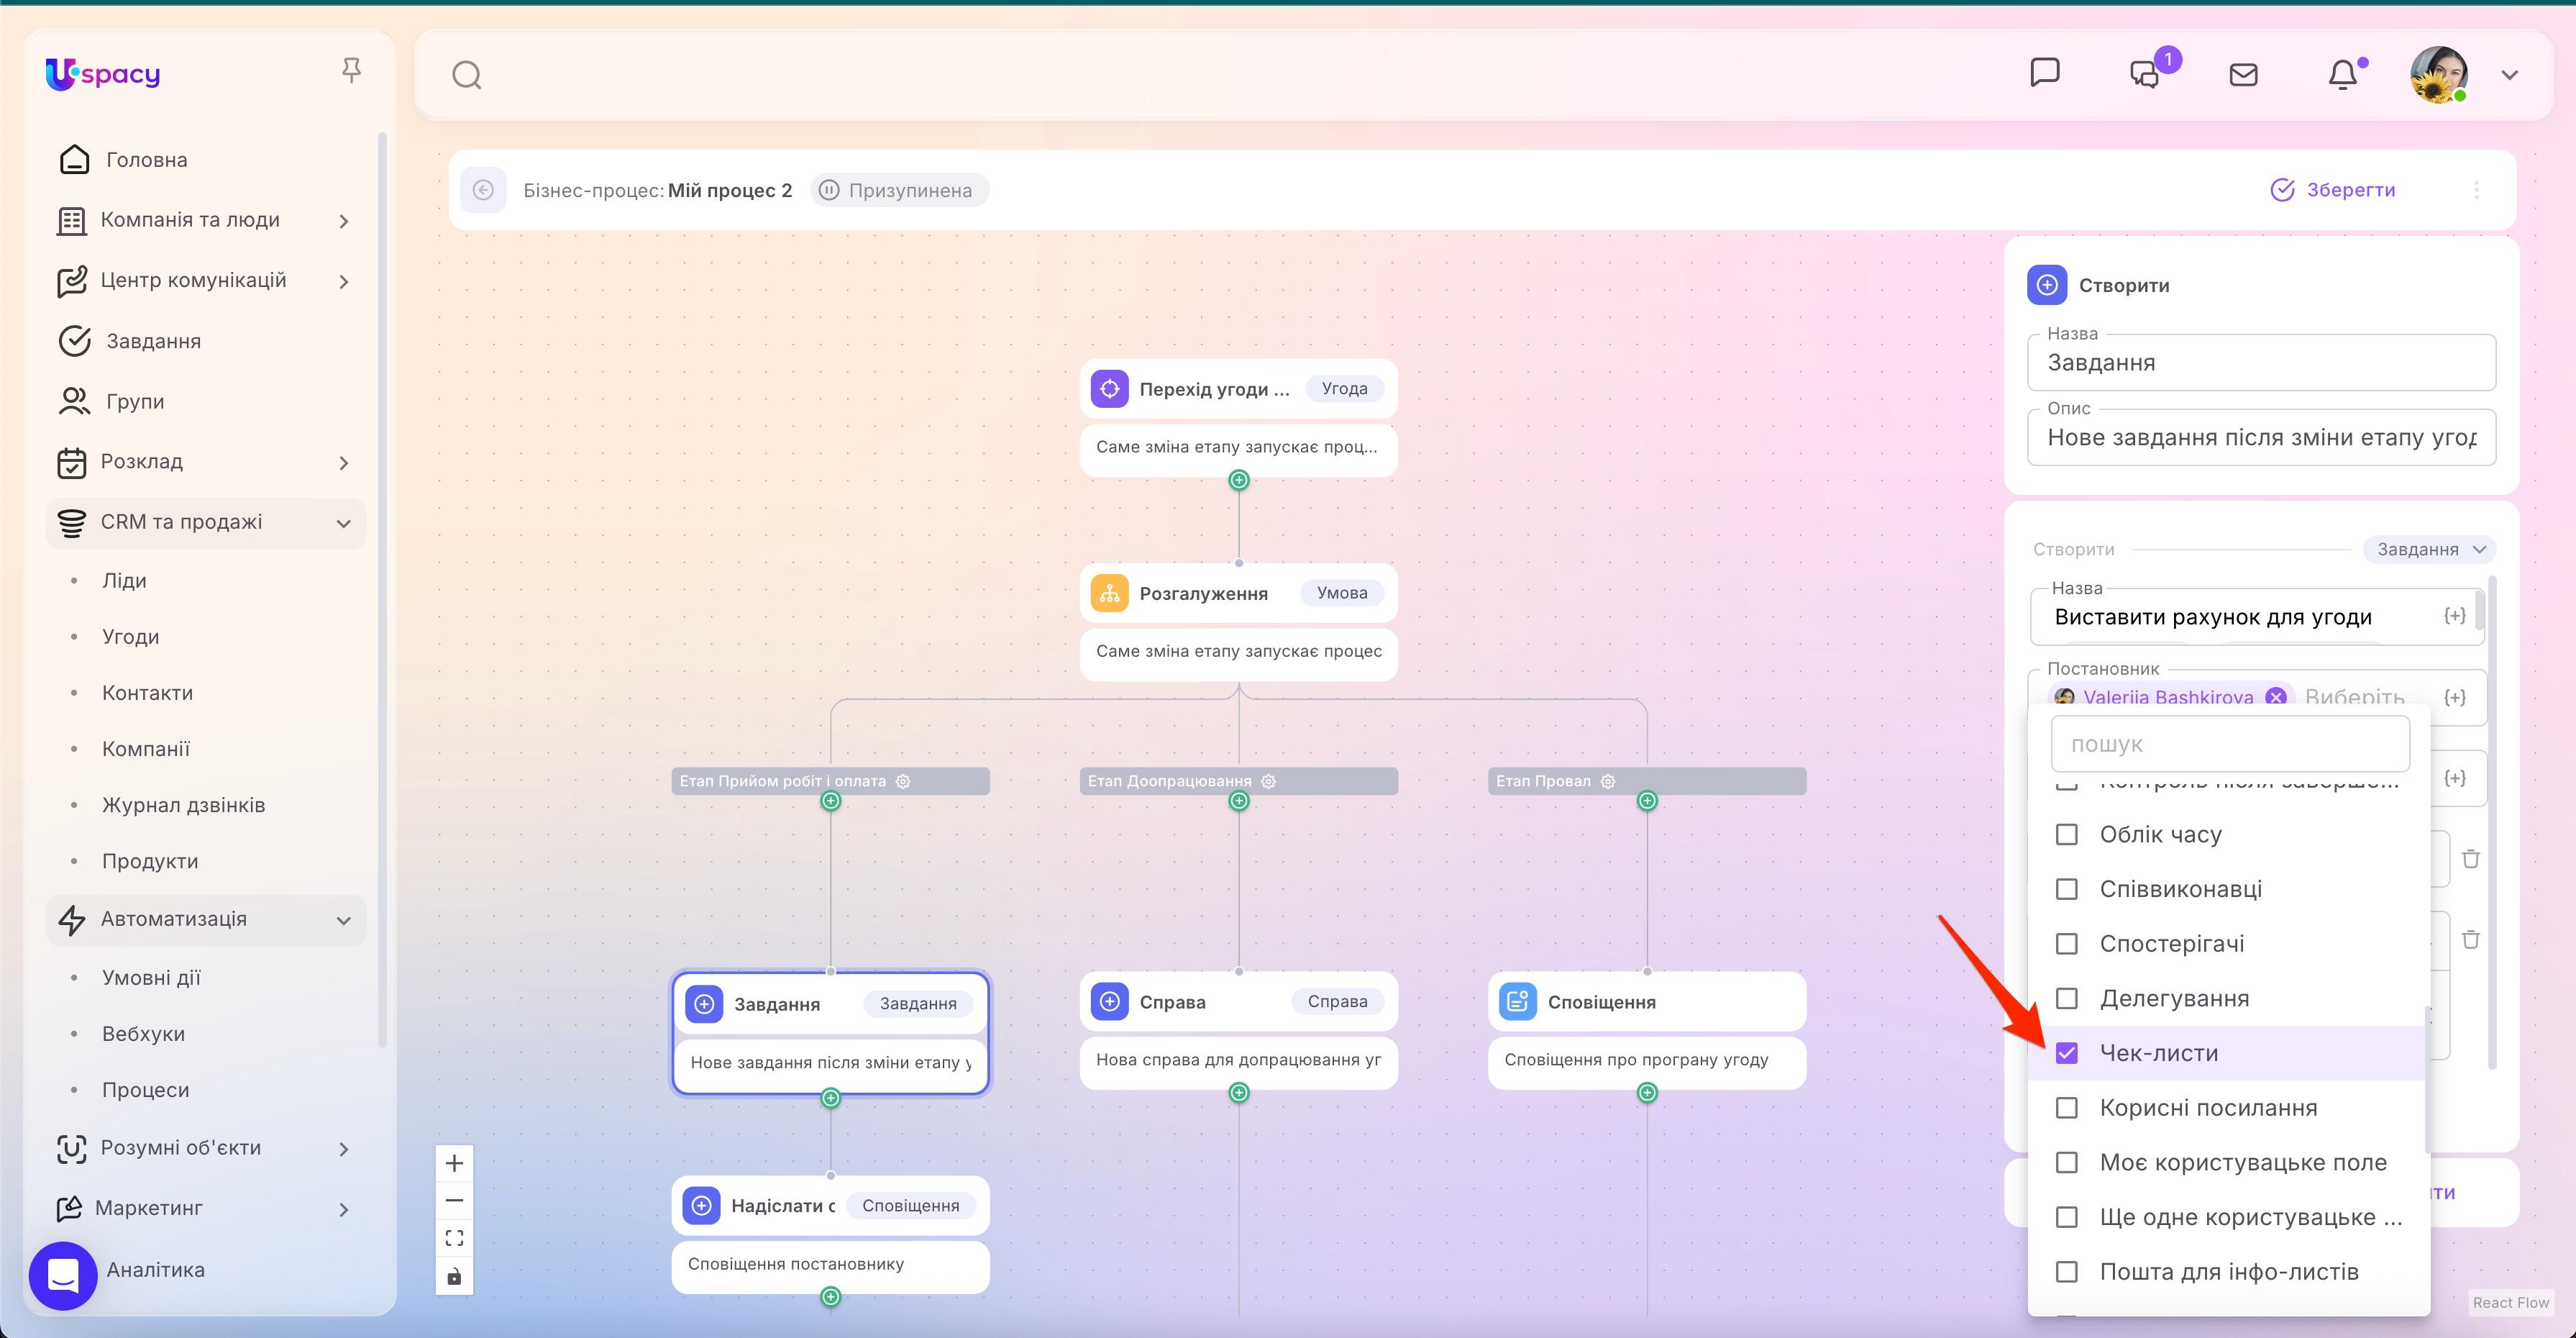Screen dimensions: 2576x1338
Task: Open settings gear on Етап Провал stage
Action: [1608, 781]
